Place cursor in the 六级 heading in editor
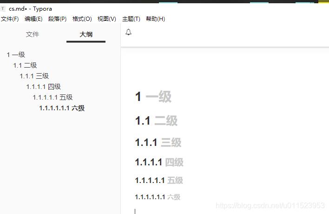Viewport: 329px width, 214px height. (x=158, y=197)
